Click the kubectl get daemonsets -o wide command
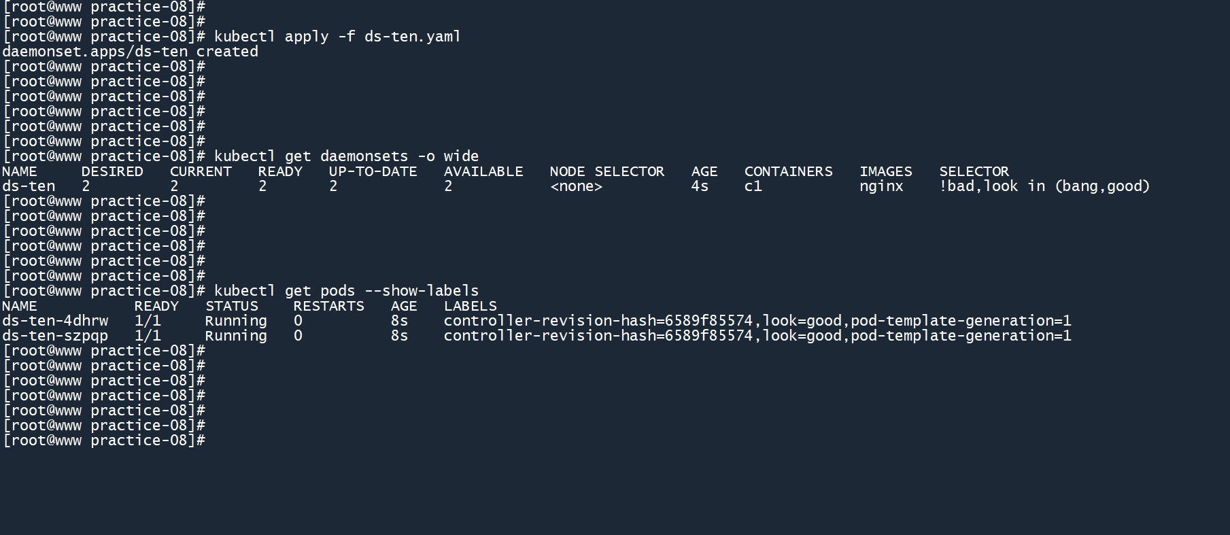 coord(346,156)
